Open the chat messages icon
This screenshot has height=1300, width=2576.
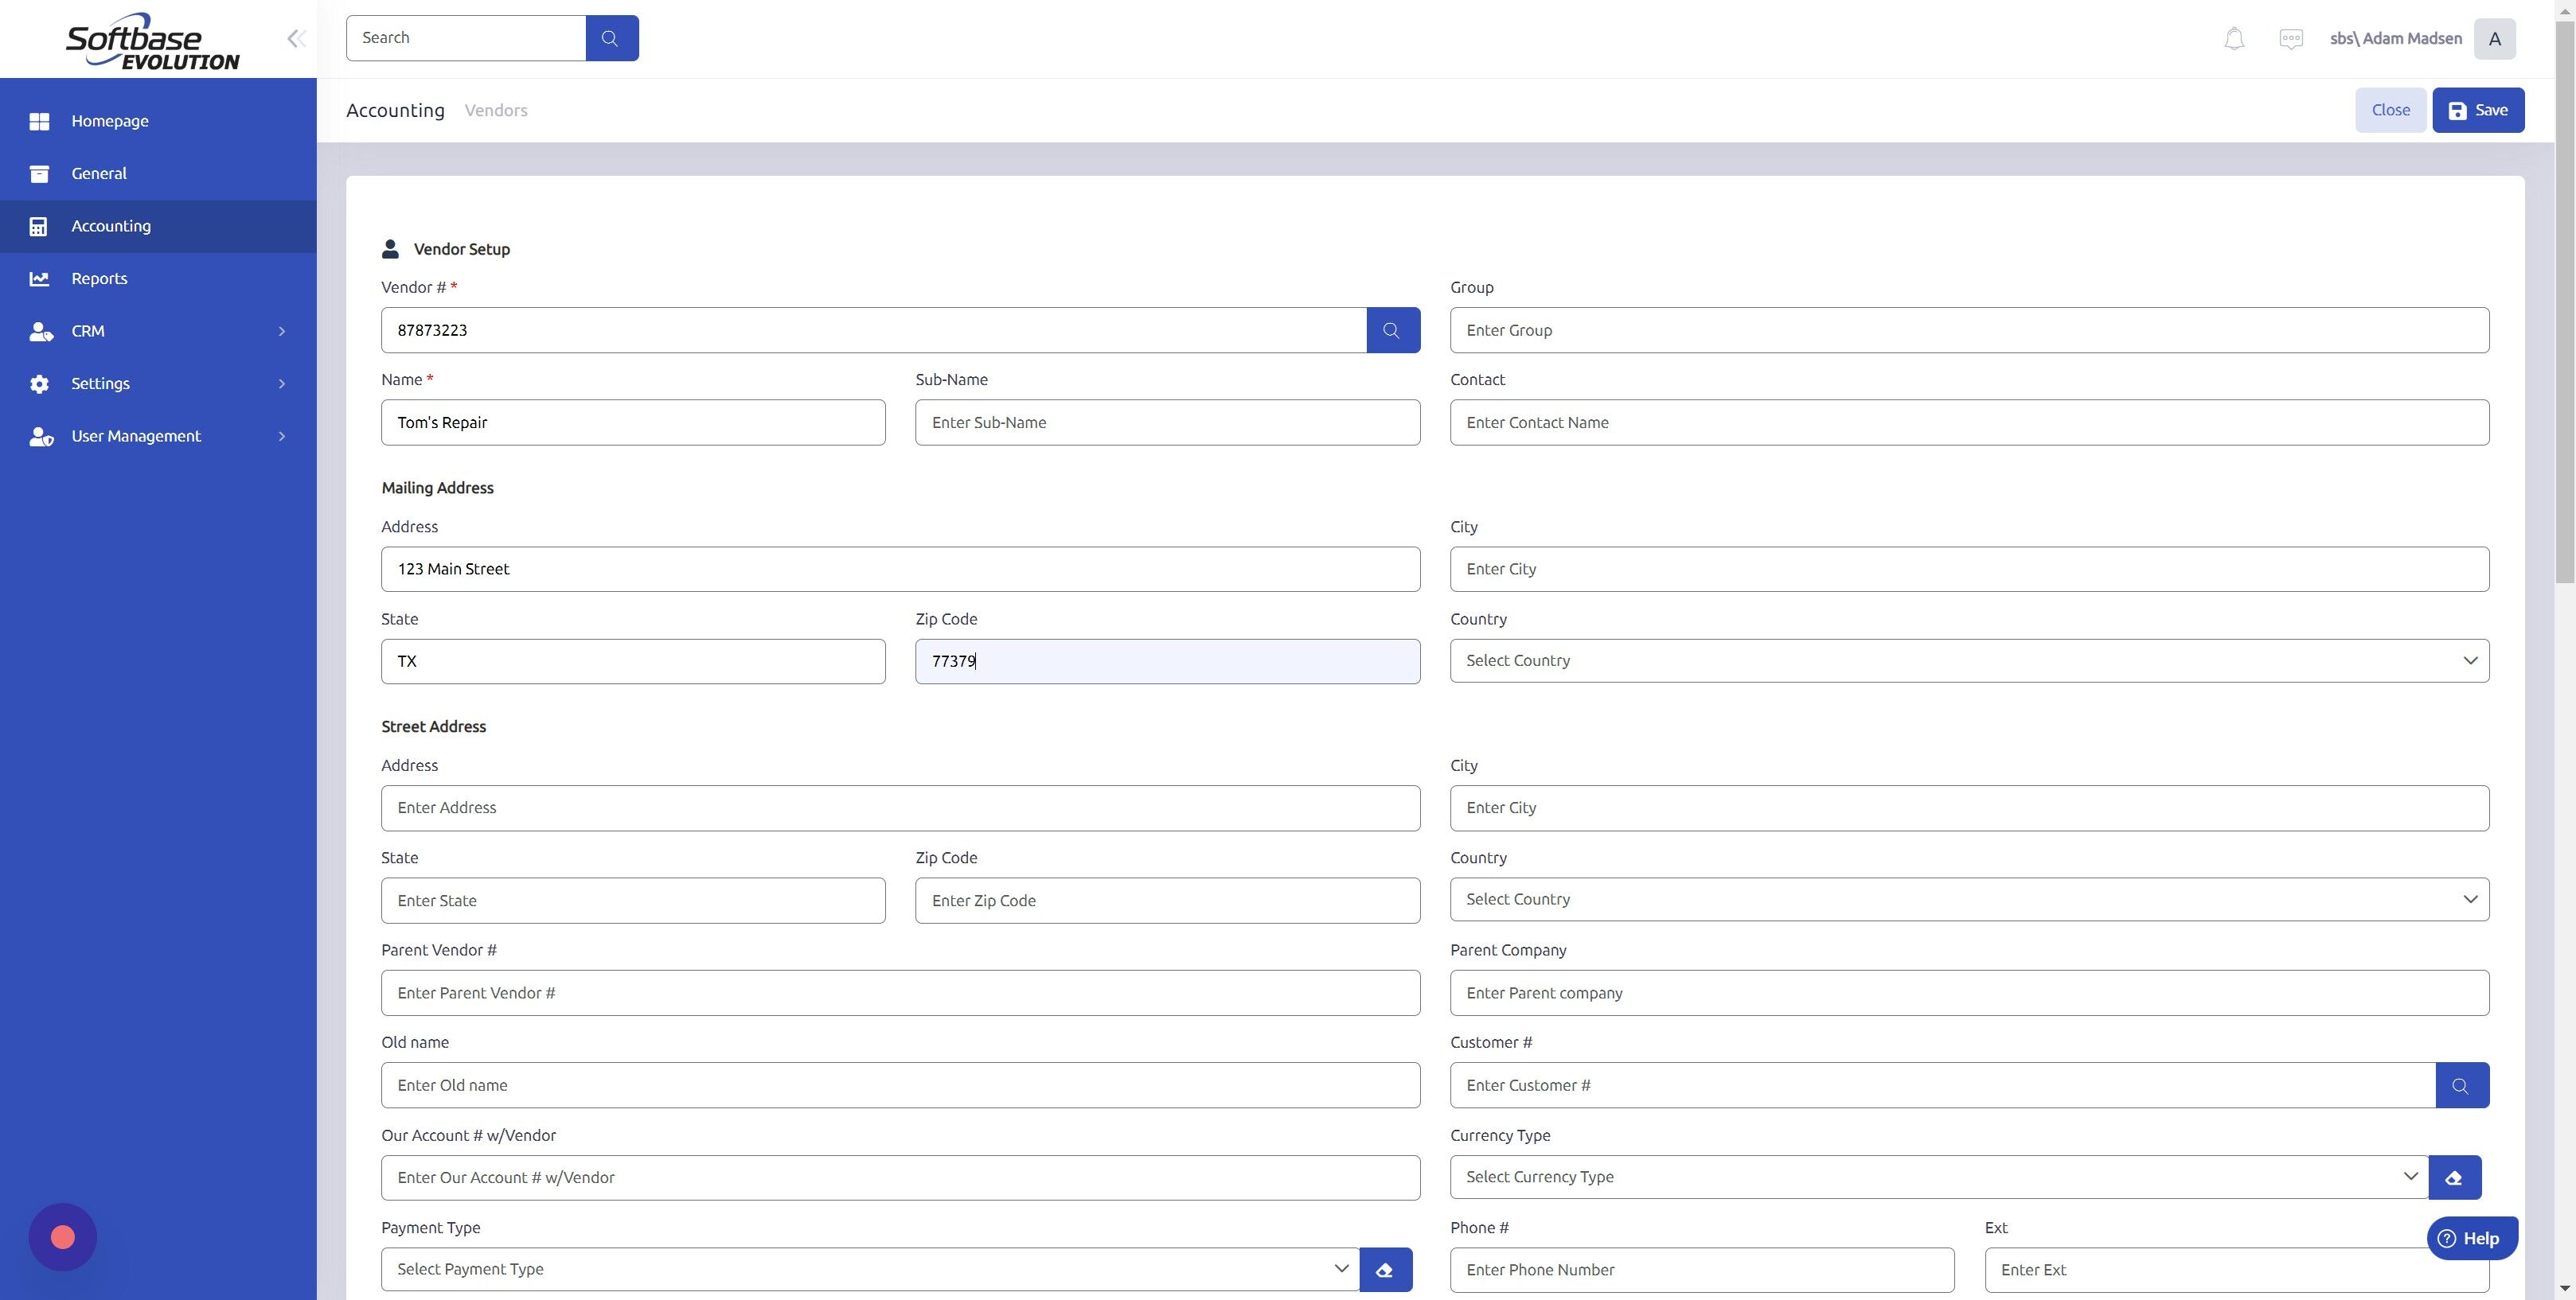click(2291, 38)
